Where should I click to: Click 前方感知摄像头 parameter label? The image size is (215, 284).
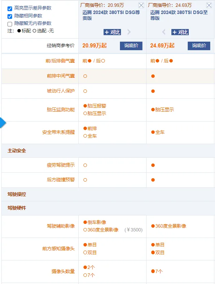(x=58, y=249)
